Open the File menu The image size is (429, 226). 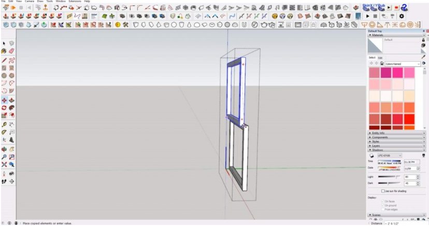[x=3, y=2]
